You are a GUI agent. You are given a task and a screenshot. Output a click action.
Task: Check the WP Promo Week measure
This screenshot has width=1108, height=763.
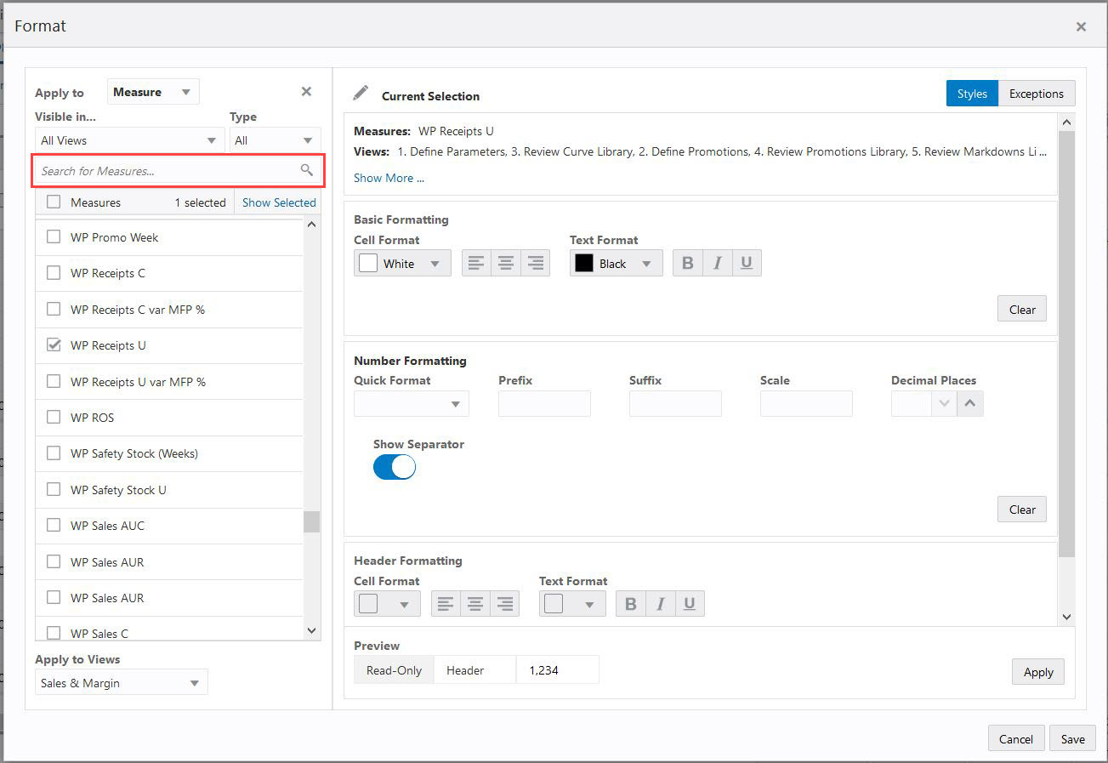(54, 237)
